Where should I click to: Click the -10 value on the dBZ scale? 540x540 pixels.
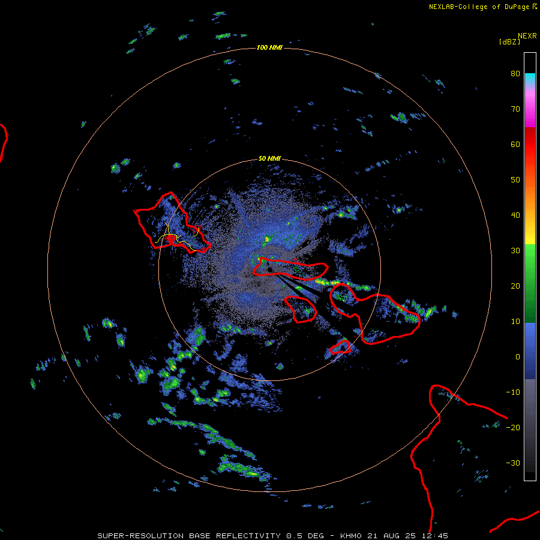[x=513, y=392]
